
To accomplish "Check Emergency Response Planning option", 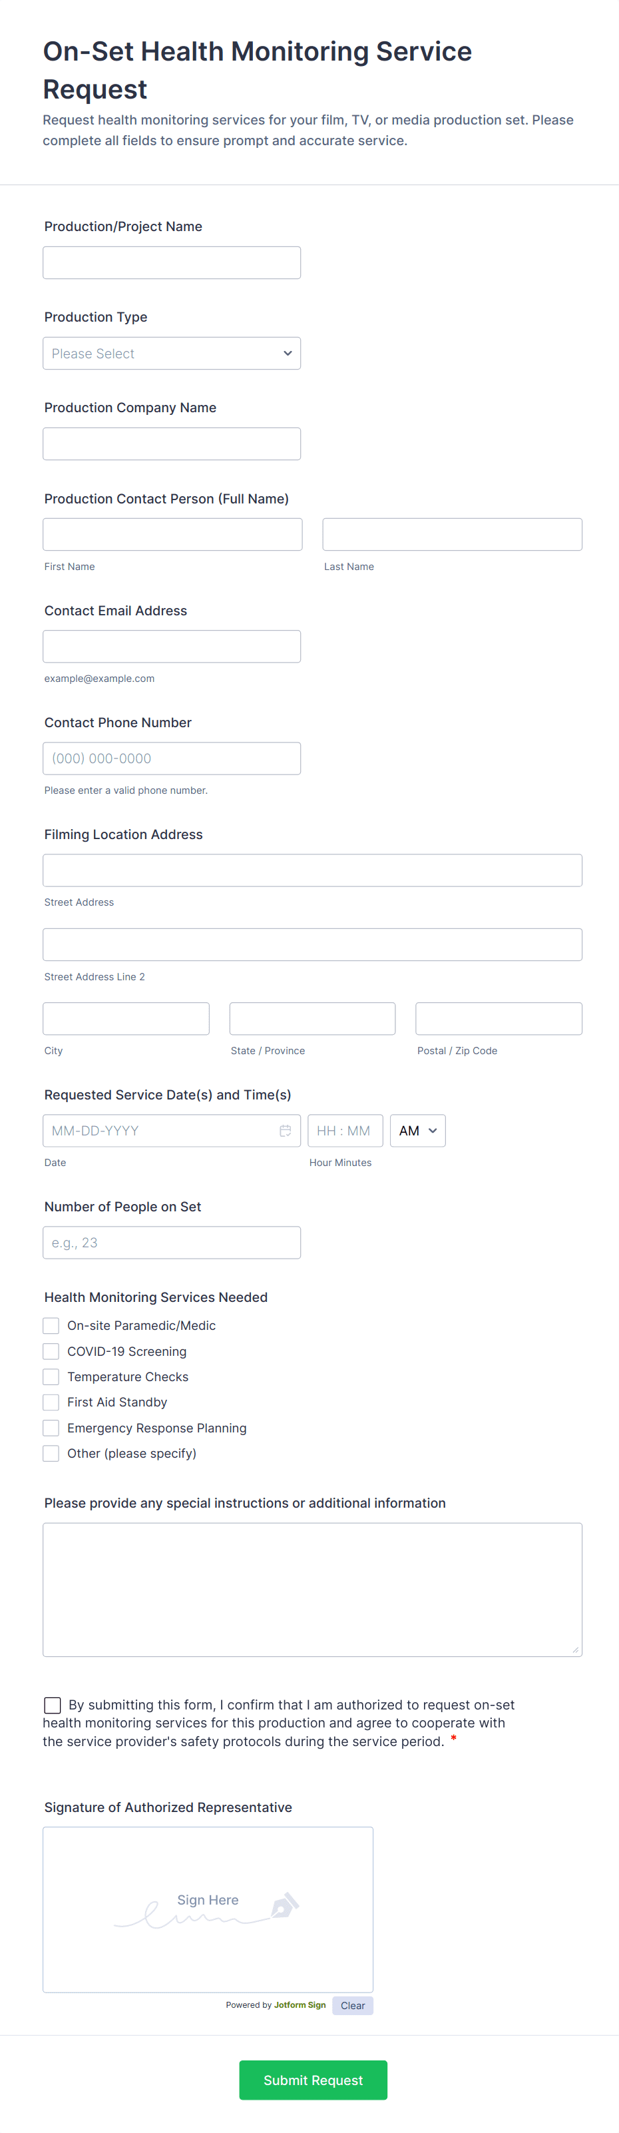I will tap(51, 1428).
